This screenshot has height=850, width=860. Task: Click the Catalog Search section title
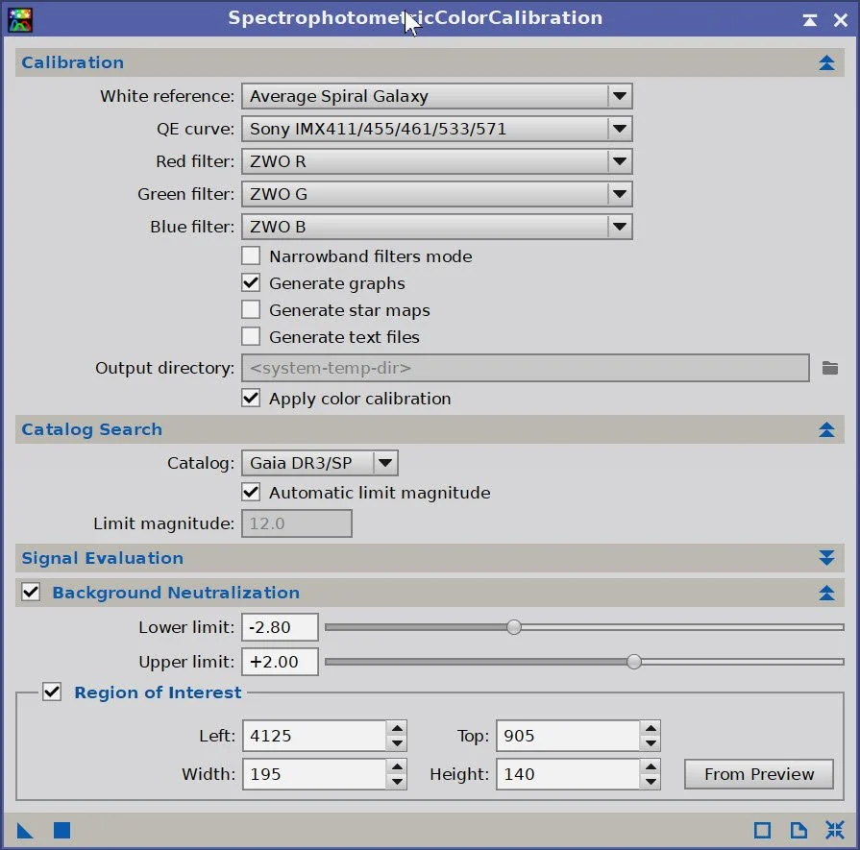(92, 429)
